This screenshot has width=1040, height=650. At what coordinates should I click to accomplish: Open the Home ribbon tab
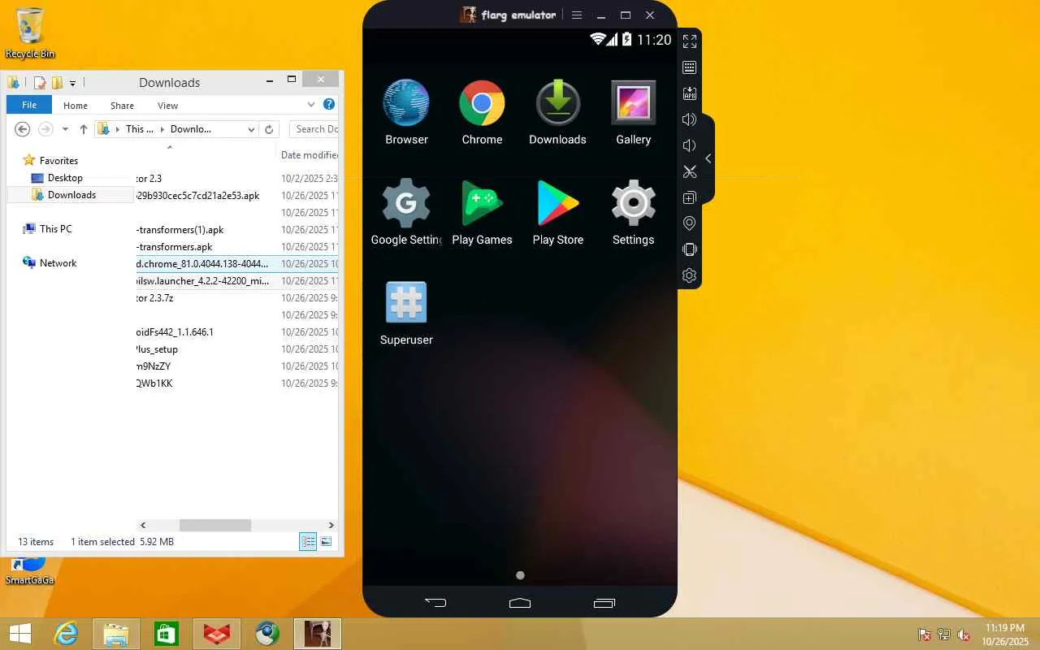click(x=76, y=106)
